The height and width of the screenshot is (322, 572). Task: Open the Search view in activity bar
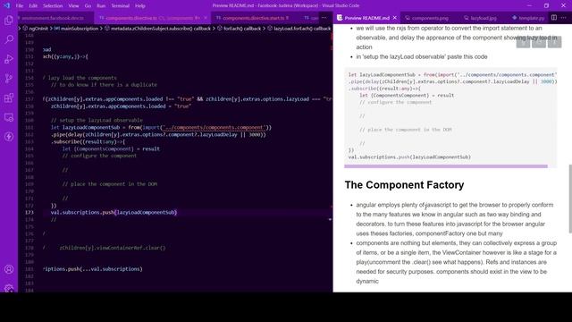pyautogui.click(x=9, y=39)
